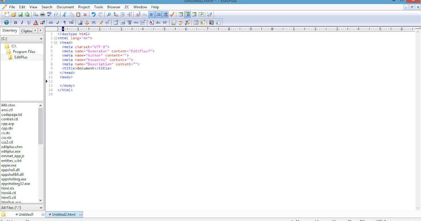Select editplus.exe in the file list
421x221 pixels.
pos(11,152)
